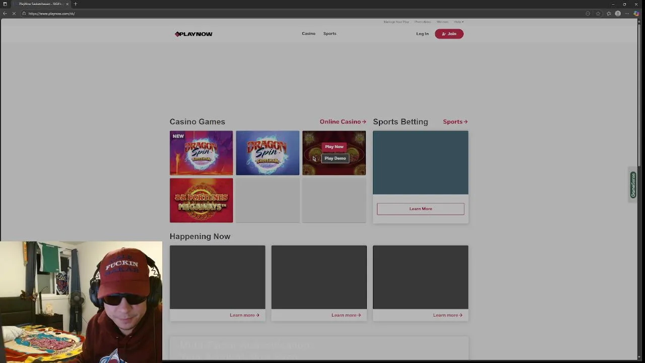Click the Join button
Image resolution: width=645 pixels, height=363 pixels.
click(x=449, y=34)
